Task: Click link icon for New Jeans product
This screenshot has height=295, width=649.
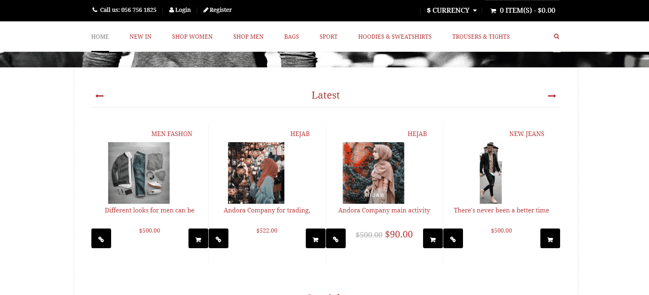Action: [453, 238]
